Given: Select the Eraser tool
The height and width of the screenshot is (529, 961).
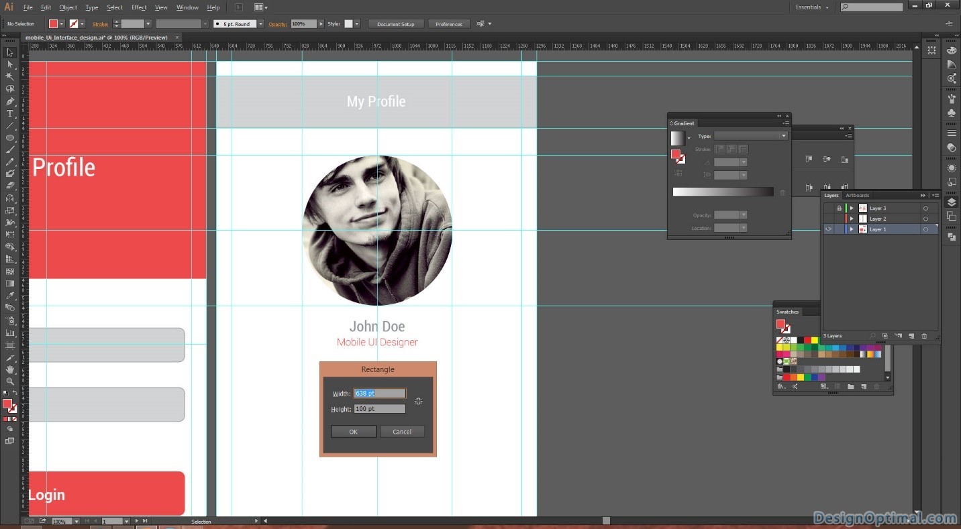Looking at the screenshot, I should (x=10, y=186).
